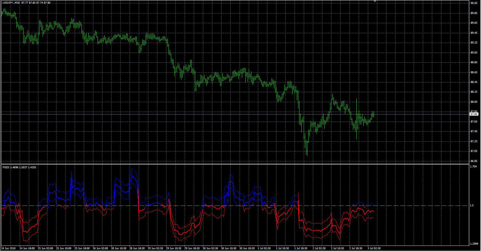Click the 89.65 price scale label
Viewport: 481px width, 251px height.
pos(474,23)
